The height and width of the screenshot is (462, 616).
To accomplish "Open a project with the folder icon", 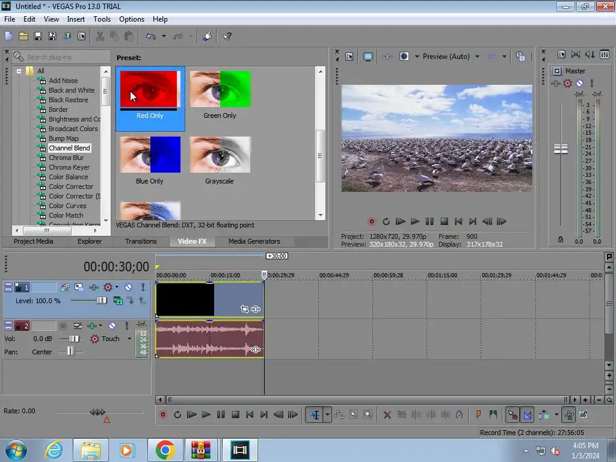I will click(x=23, y=36).
